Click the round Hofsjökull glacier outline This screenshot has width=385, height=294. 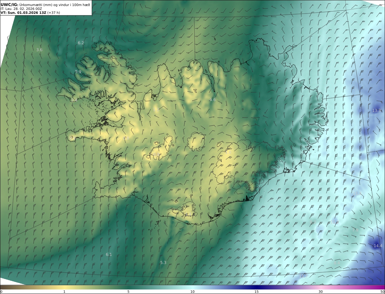point(196,142)
